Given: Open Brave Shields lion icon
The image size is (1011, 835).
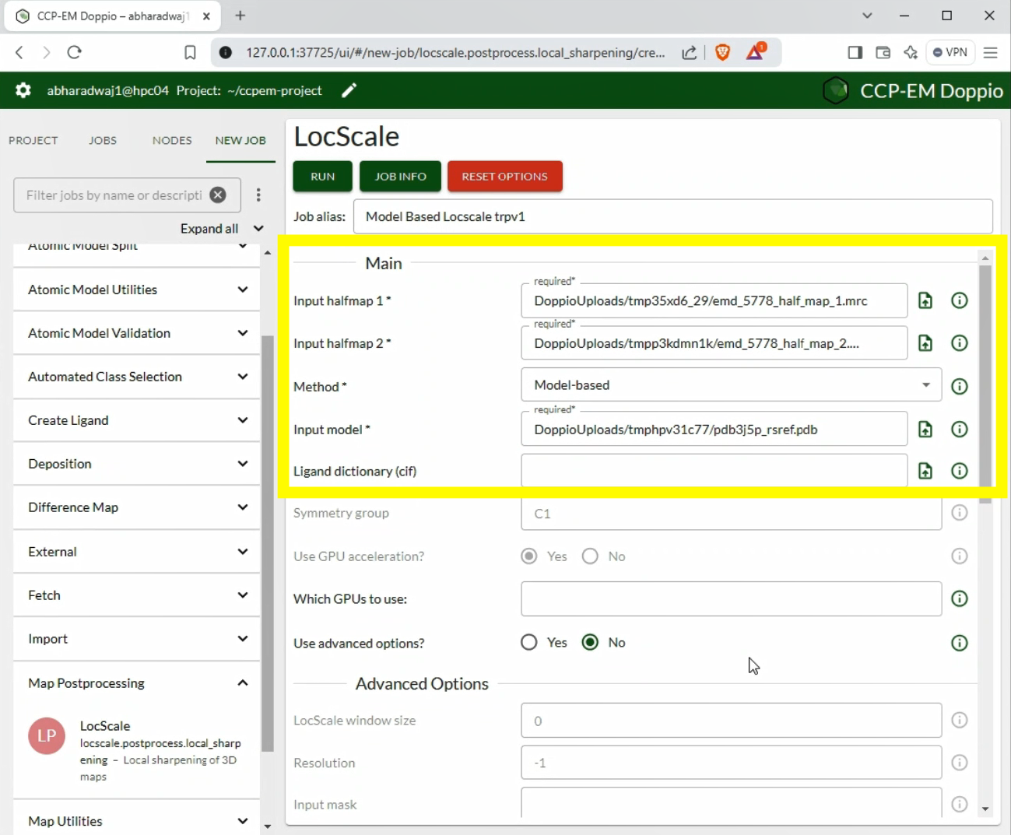Looking at the screenshot, I should (722, 52).
